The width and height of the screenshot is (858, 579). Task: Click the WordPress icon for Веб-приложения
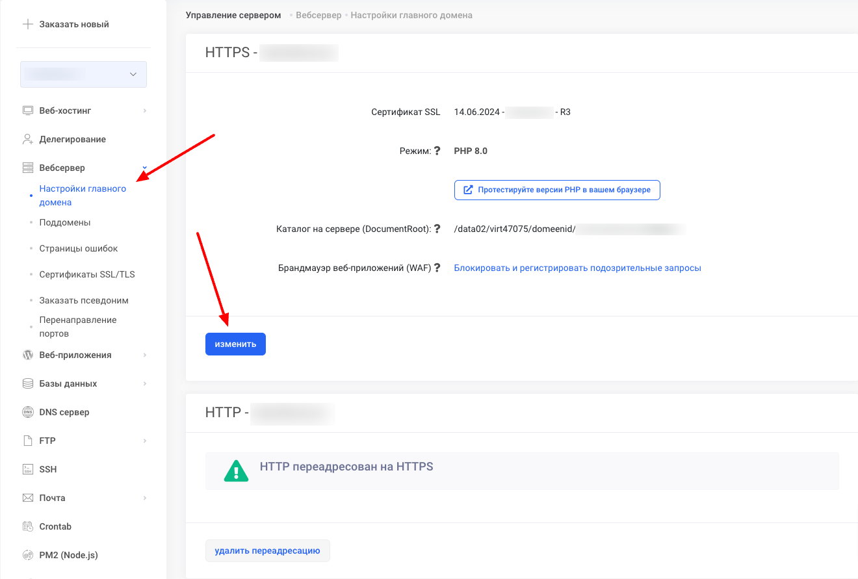(x=28, y=355)
